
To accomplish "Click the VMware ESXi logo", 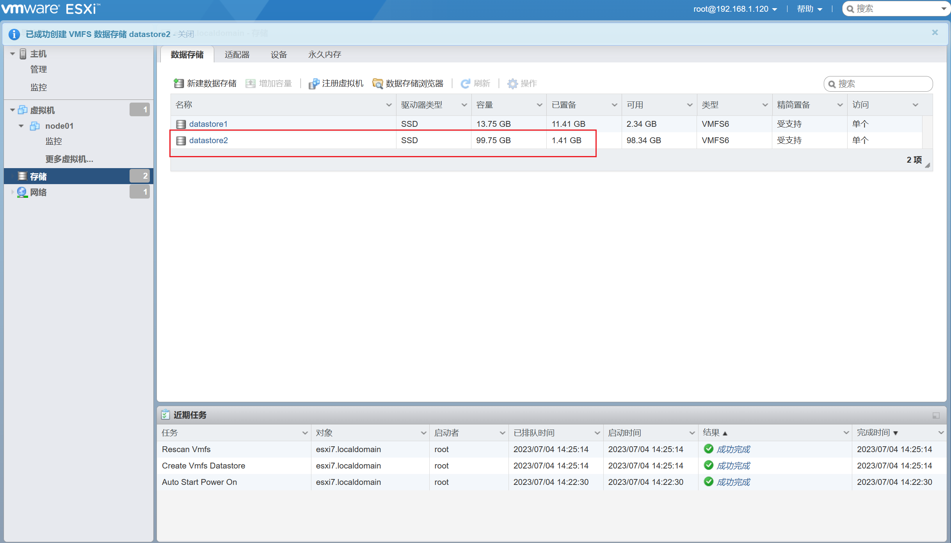I will (x=51, y=9).
